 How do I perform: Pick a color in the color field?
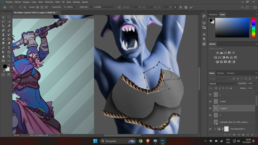[x=232, y=28]
